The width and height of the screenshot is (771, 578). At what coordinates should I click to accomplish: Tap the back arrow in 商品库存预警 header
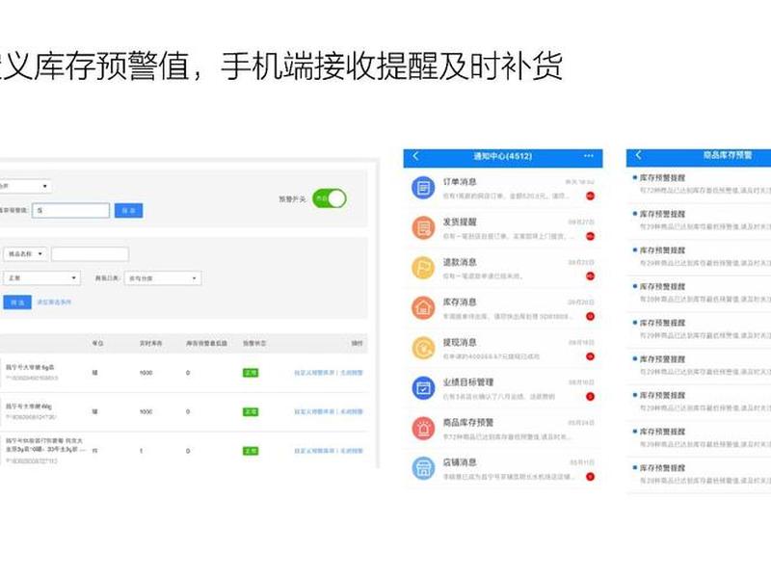pyautogui.click(x=638, y=155)
